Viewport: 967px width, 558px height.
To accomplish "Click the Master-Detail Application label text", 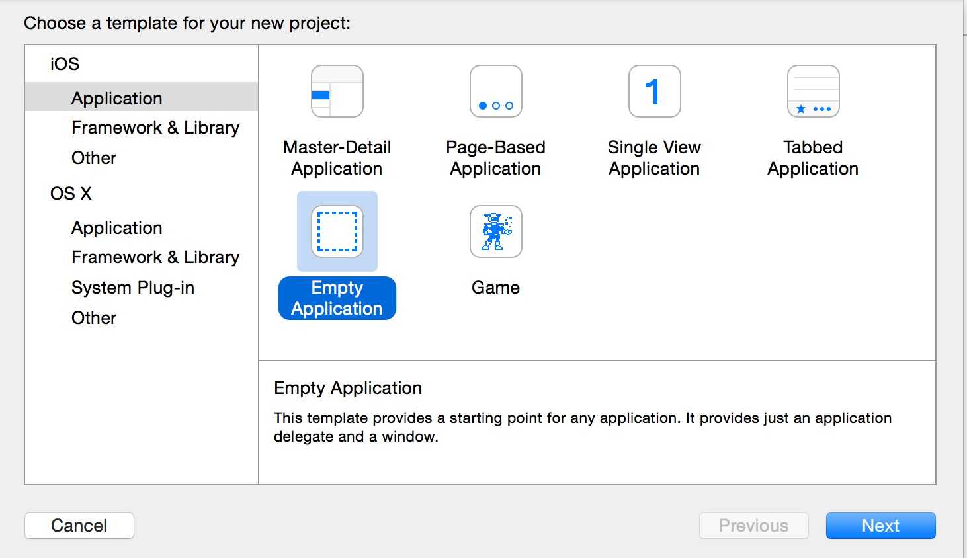I will pos(337,158).
